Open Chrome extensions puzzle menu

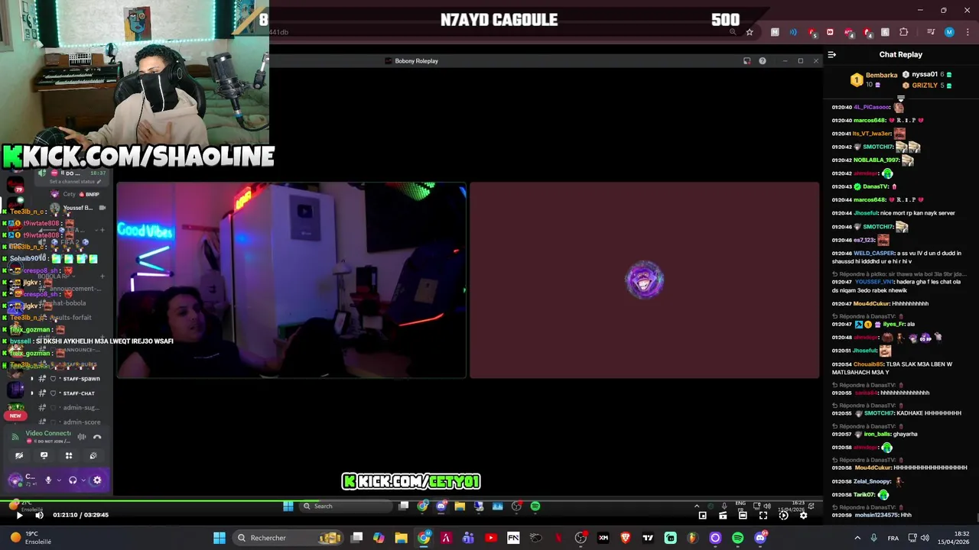pyautogui.click(x=904, y=32)
